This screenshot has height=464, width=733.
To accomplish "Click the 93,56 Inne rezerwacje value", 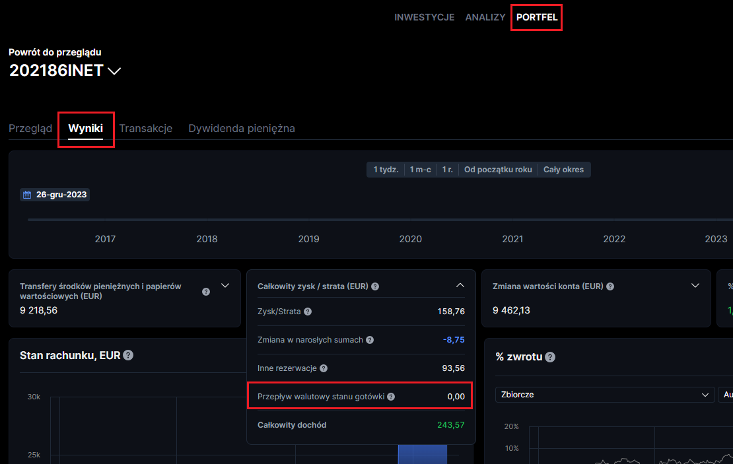I will click(x=454, y=368).
